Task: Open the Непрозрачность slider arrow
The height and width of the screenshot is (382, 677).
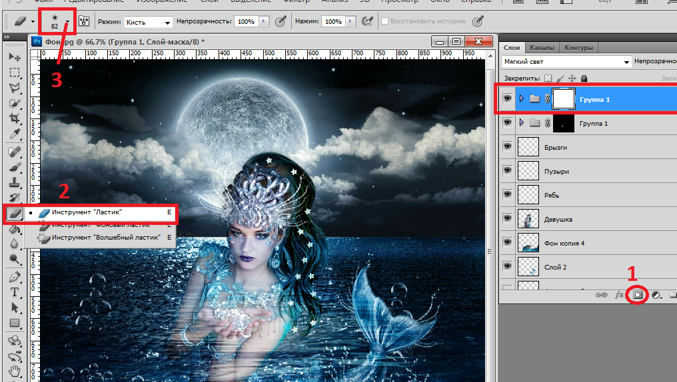Action: 264,22
